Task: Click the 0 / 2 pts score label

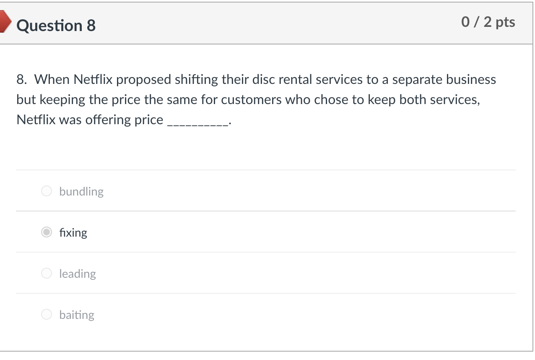Action: tap(488, 22)
